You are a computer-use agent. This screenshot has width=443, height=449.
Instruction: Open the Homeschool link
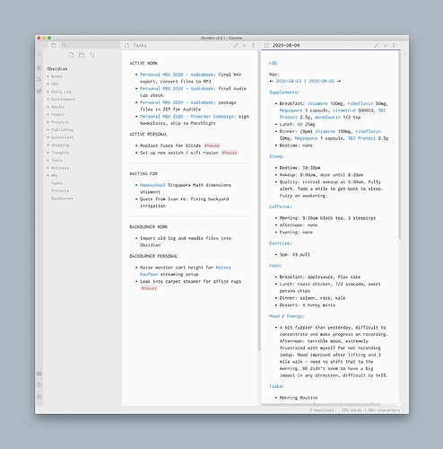(152, 185)
